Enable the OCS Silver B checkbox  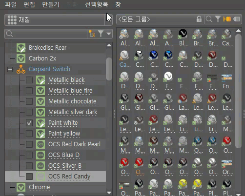29,166
